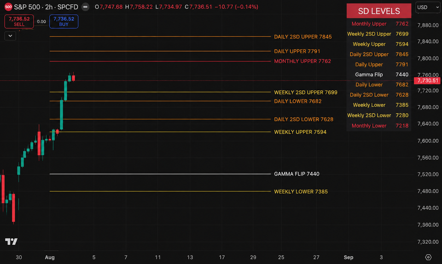
Task: Open chart settings gear near the time axis
Action: pyautogui.click(x=428, y=257)
